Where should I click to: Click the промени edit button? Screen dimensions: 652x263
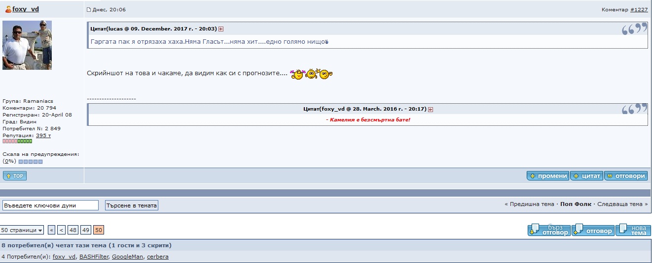tap(548, 176)
